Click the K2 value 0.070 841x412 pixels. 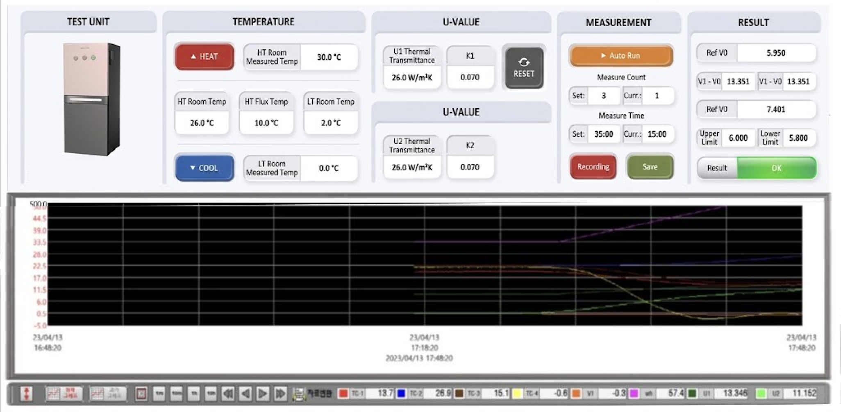point(470,167)
